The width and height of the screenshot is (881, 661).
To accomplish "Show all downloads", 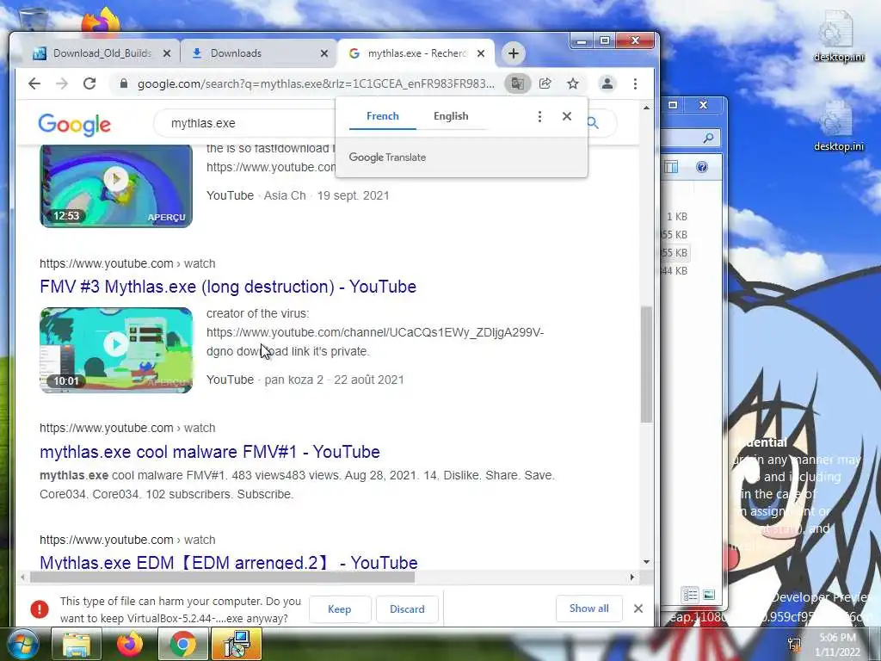I will [588, 608].
